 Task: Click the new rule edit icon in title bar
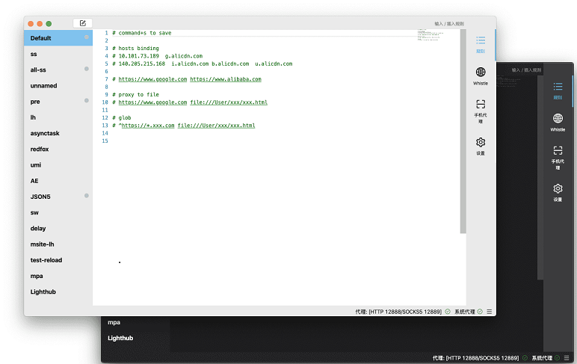coord(82,23)
